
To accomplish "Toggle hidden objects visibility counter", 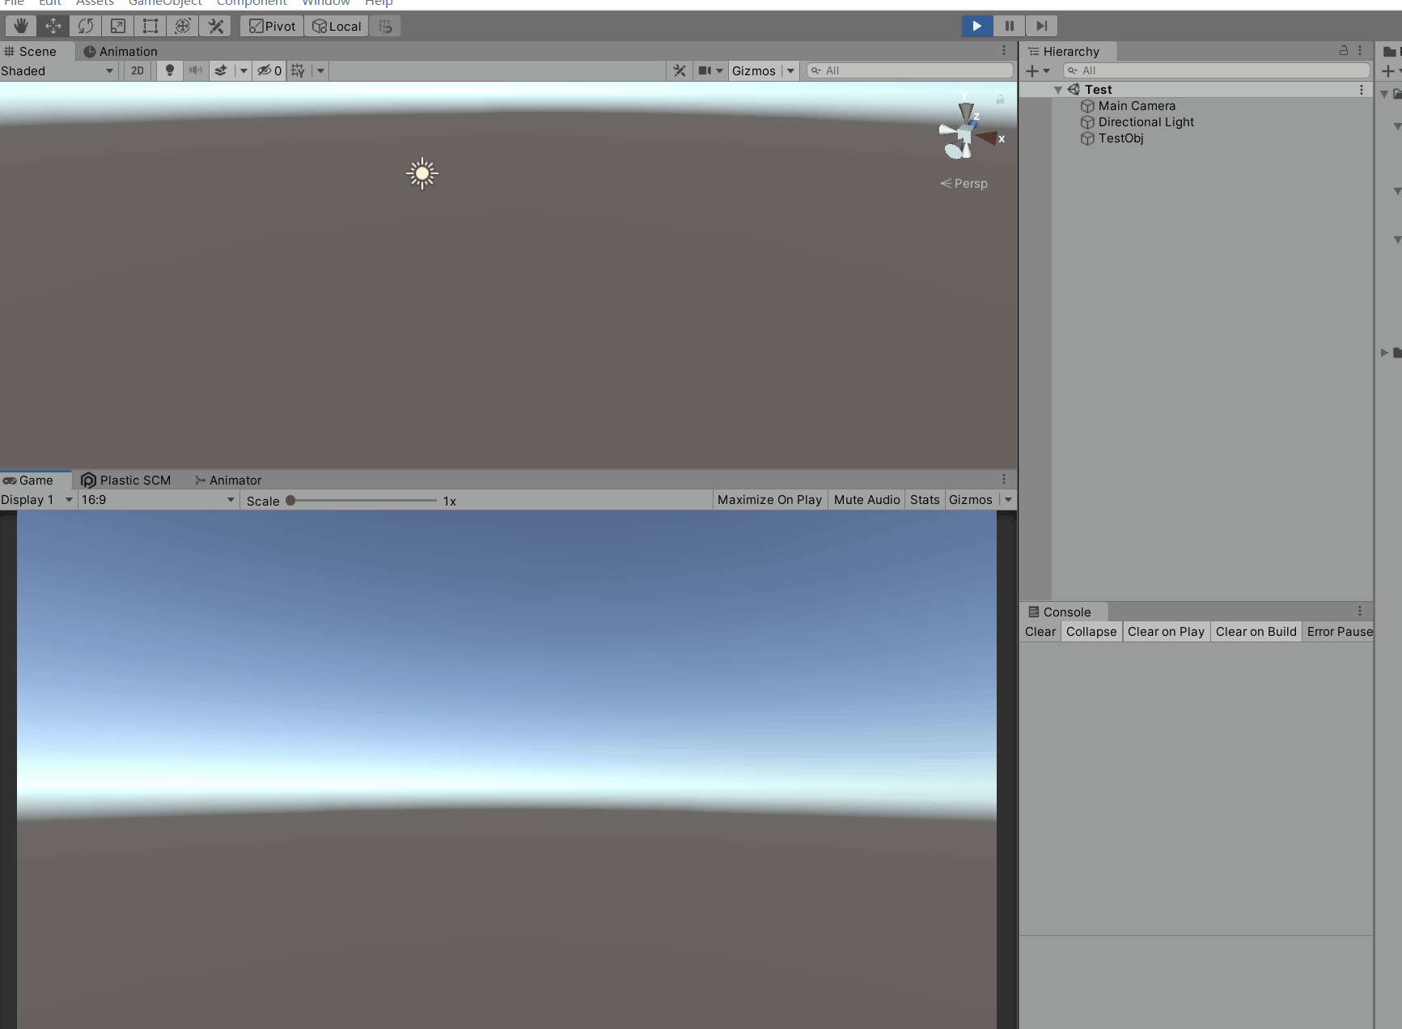I will click(269, 70).
